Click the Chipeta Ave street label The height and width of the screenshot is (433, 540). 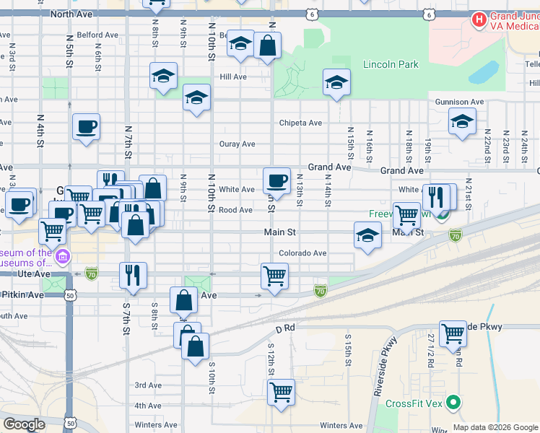coord(300,123)
